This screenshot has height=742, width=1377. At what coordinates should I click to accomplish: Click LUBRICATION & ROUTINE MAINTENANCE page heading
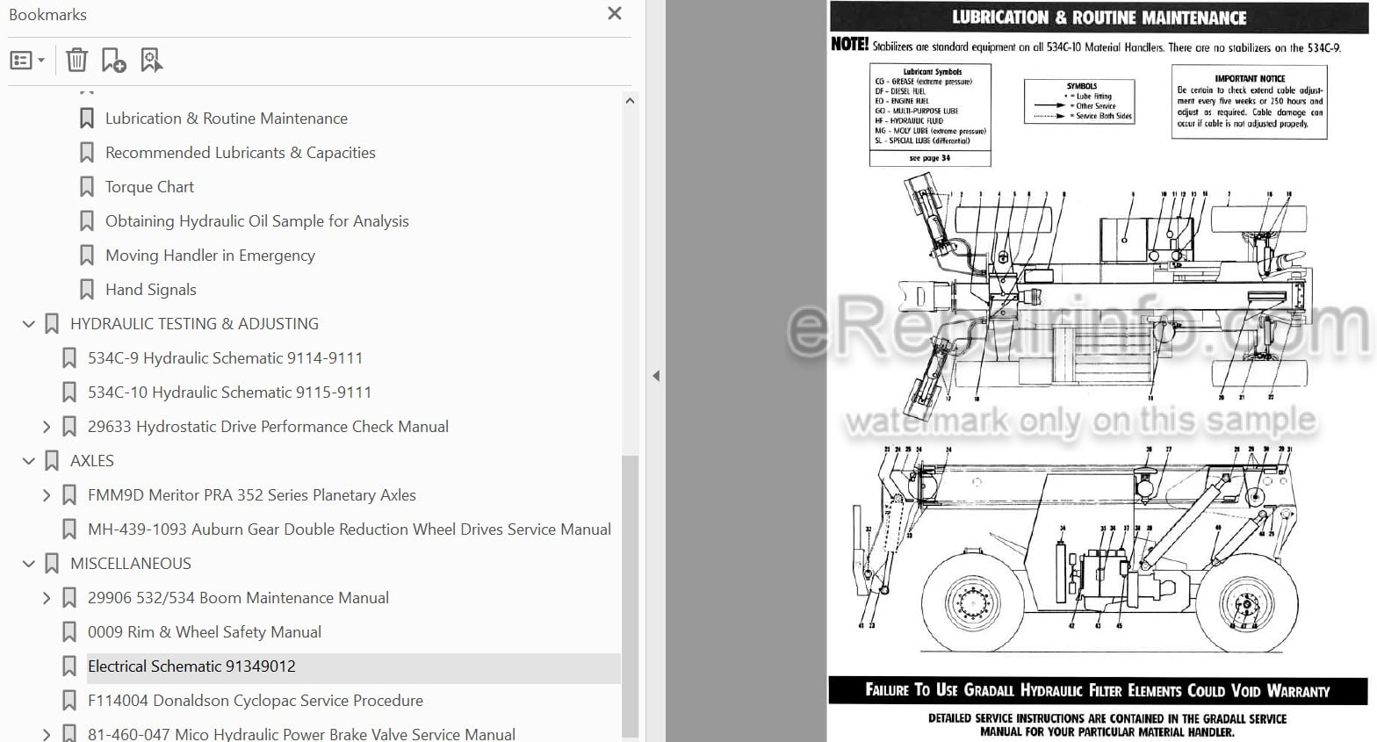click(x=1099, y=18)
